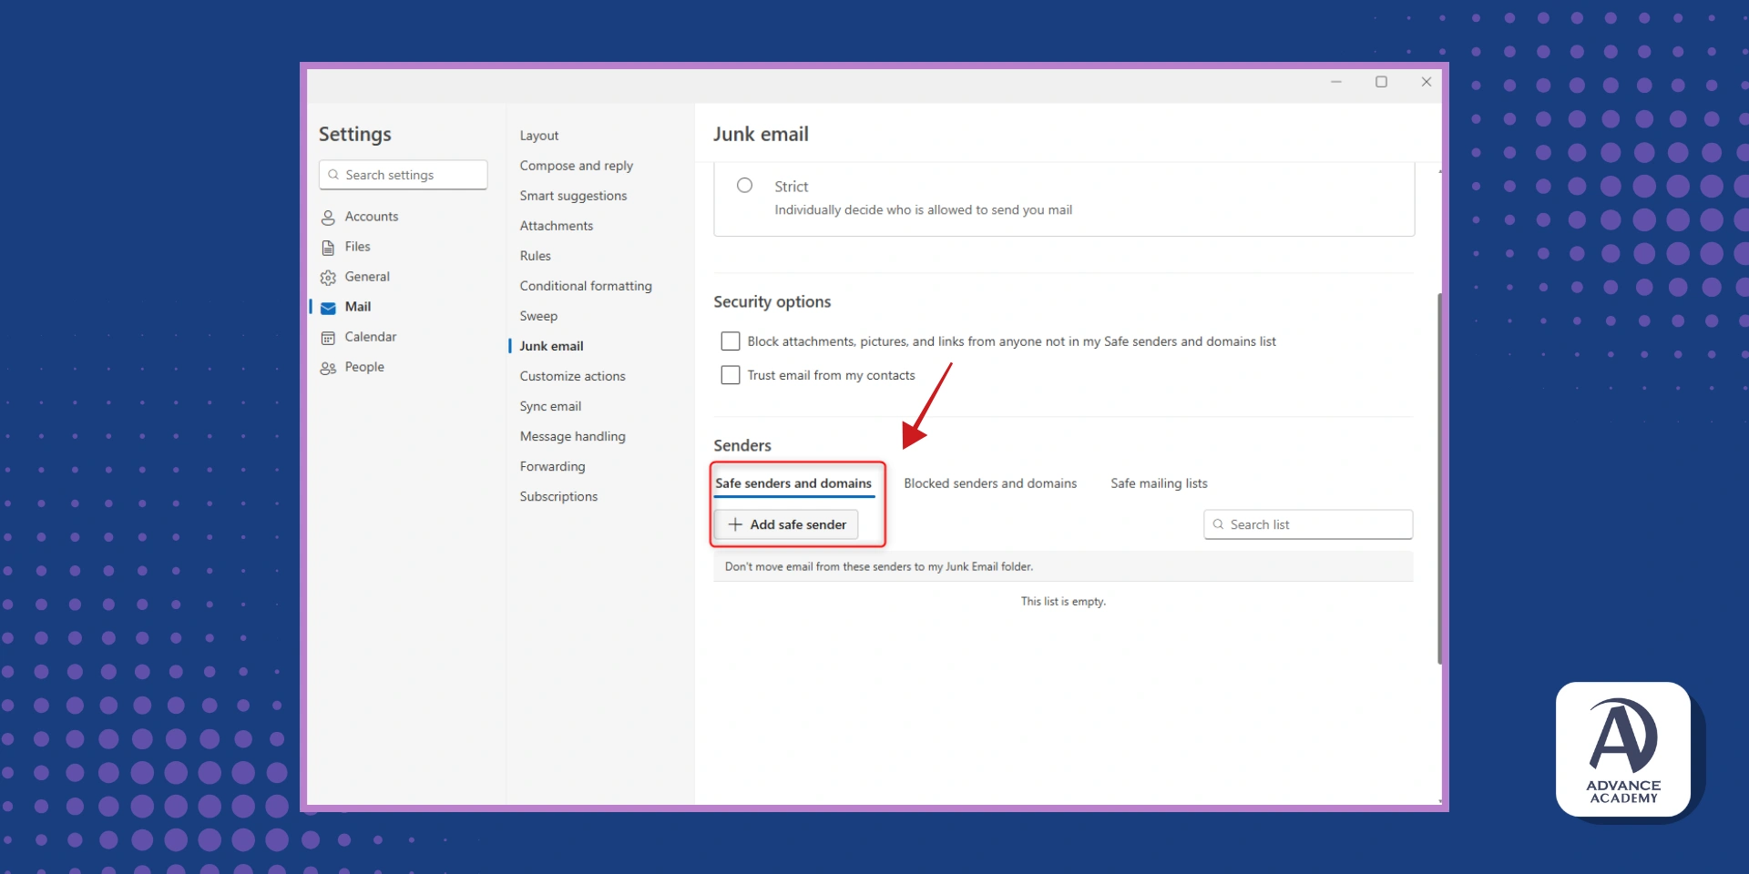Click the Calendar icon in sidebar
The width and height of the screenshot is (1749, 874).
click(x=328, y=338)
